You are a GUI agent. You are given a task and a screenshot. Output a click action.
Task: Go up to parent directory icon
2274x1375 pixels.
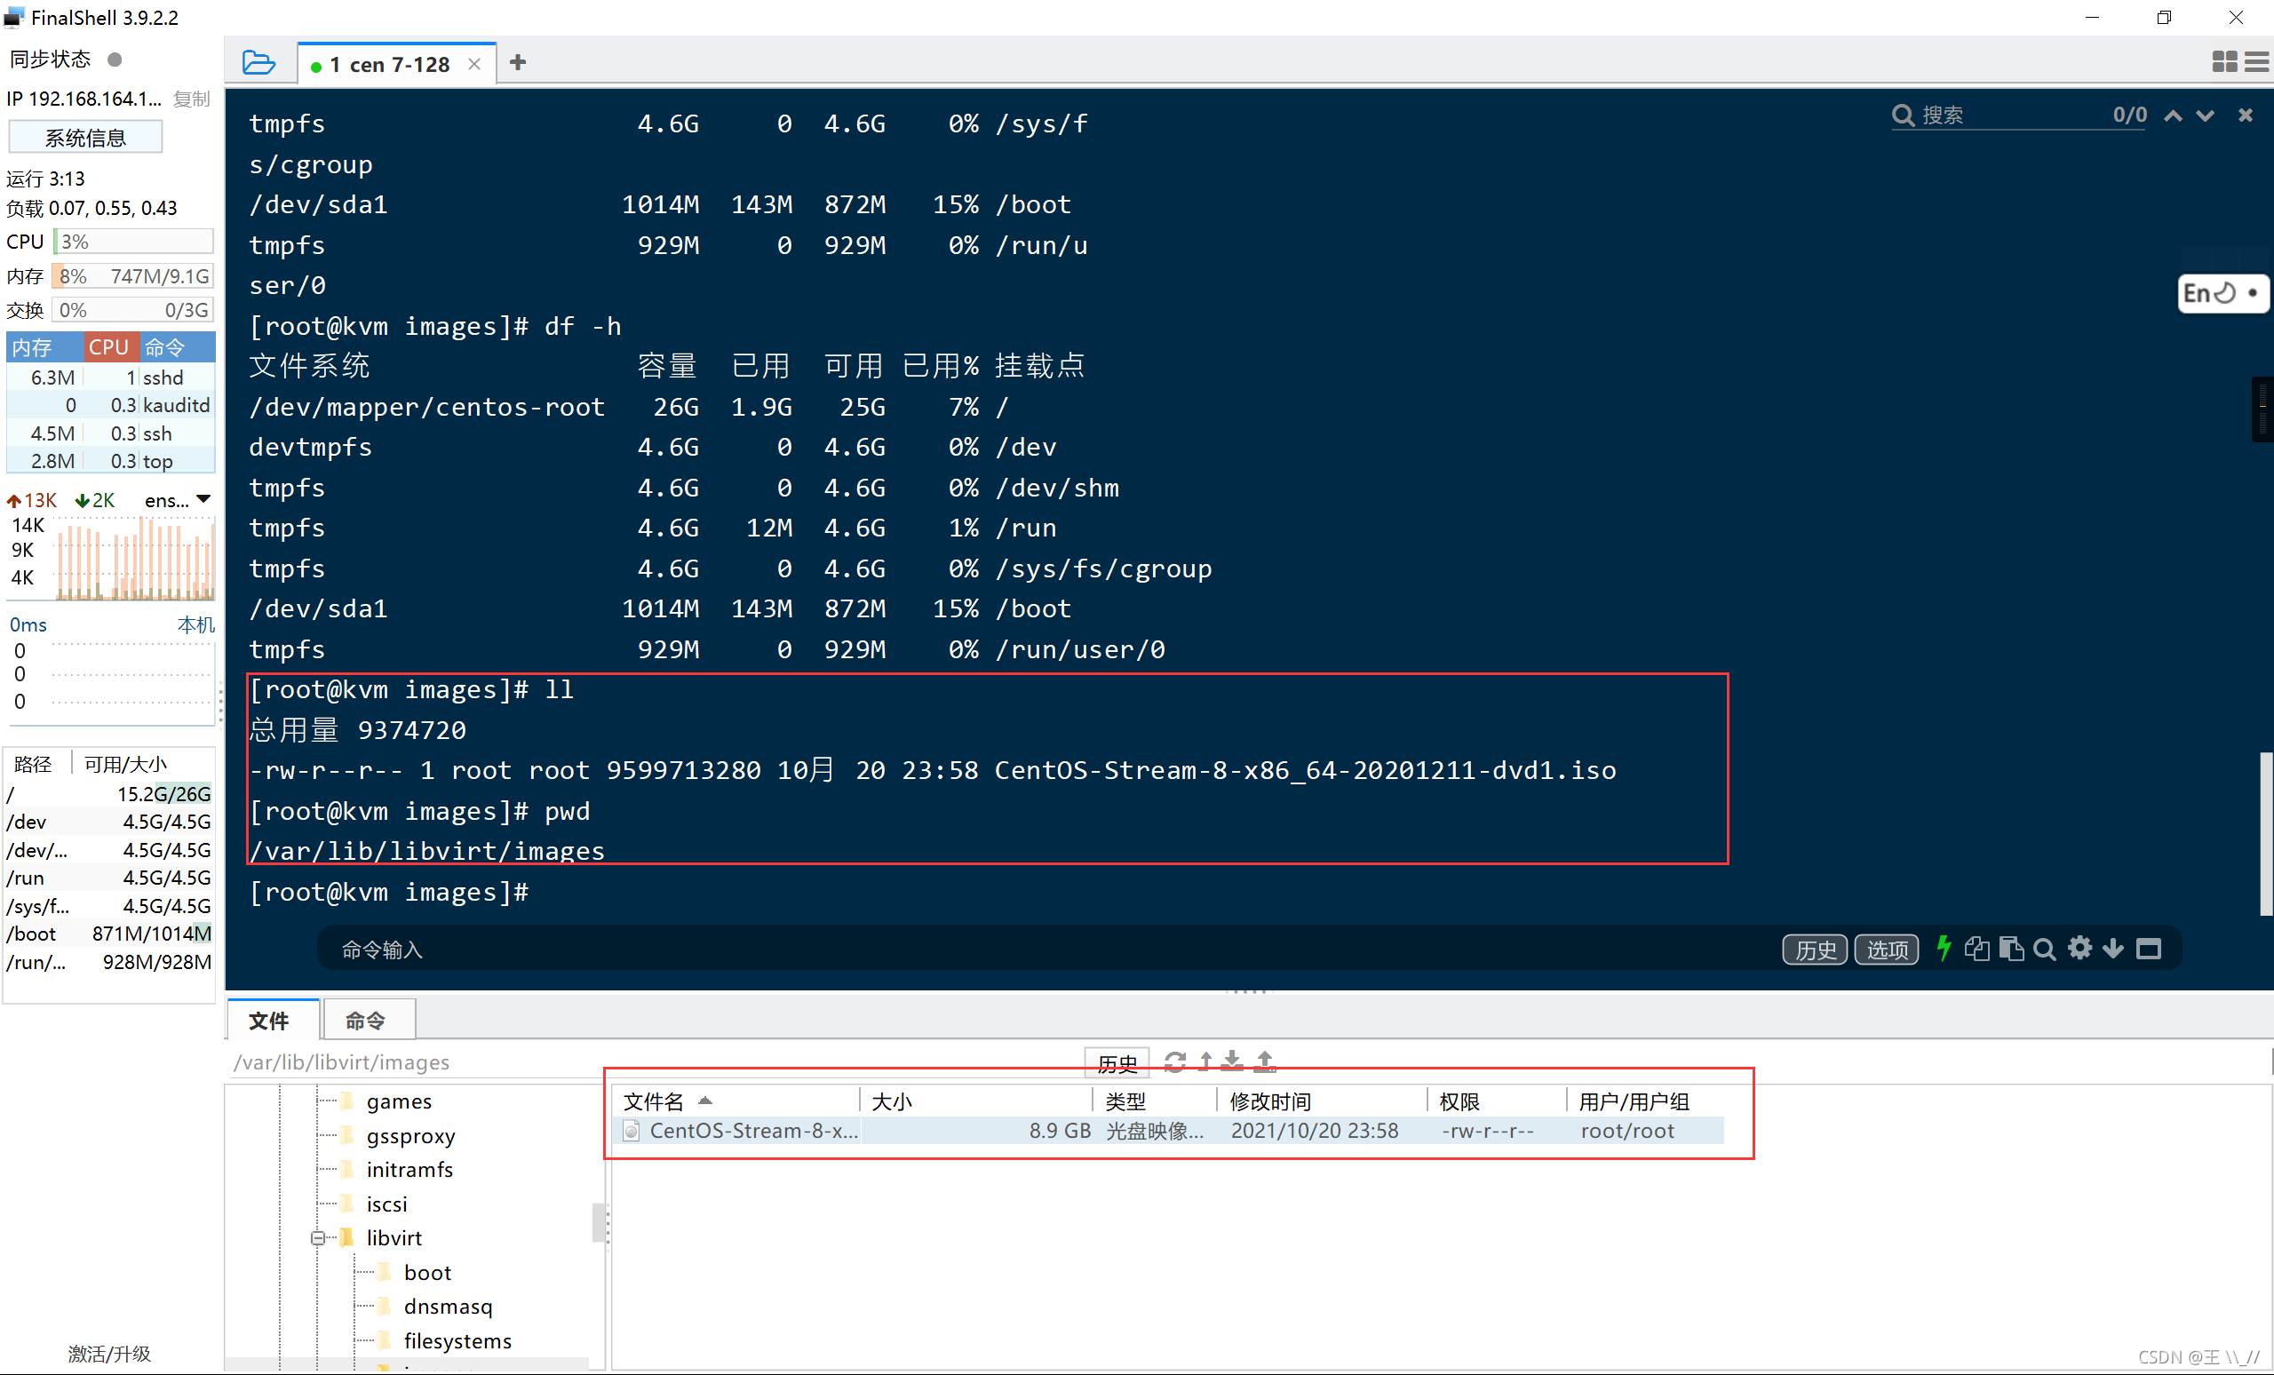tap(1205, 1062)
